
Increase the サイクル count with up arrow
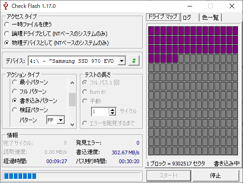(x=113, y=110)
